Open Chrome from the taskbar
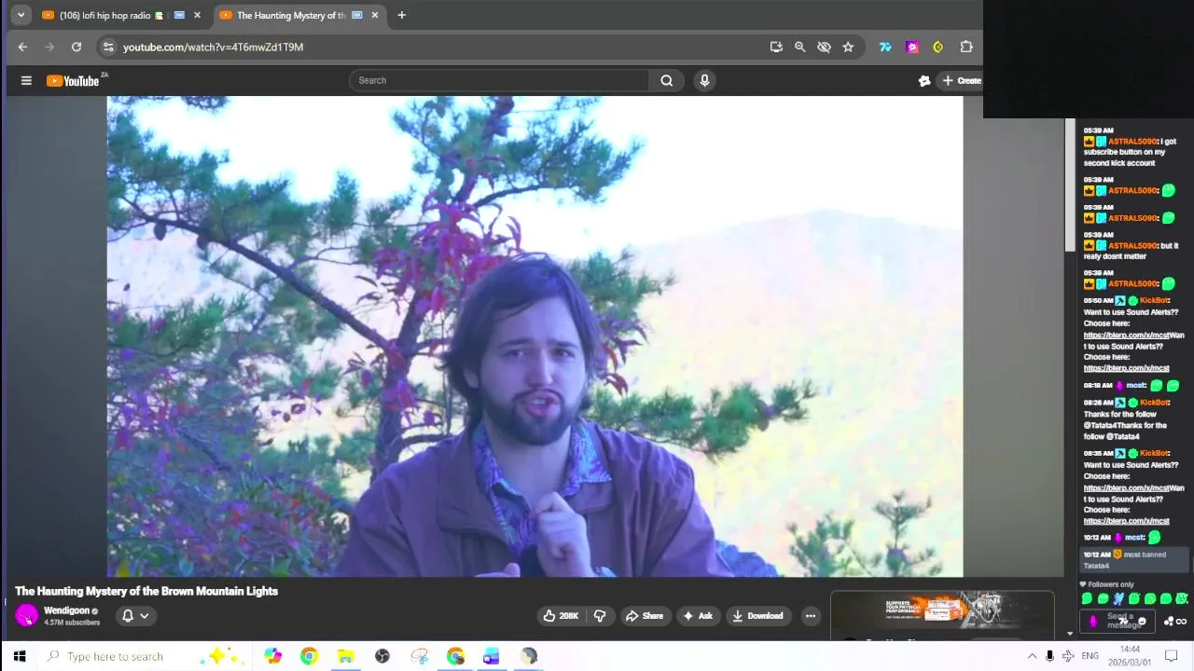The image size is (1194, 671). (309, 656)
